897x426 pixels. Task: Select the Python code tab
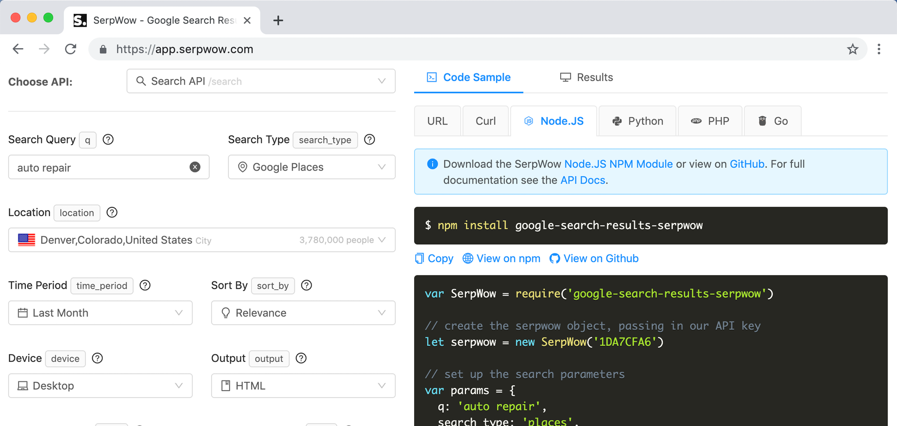click(637, 121)
